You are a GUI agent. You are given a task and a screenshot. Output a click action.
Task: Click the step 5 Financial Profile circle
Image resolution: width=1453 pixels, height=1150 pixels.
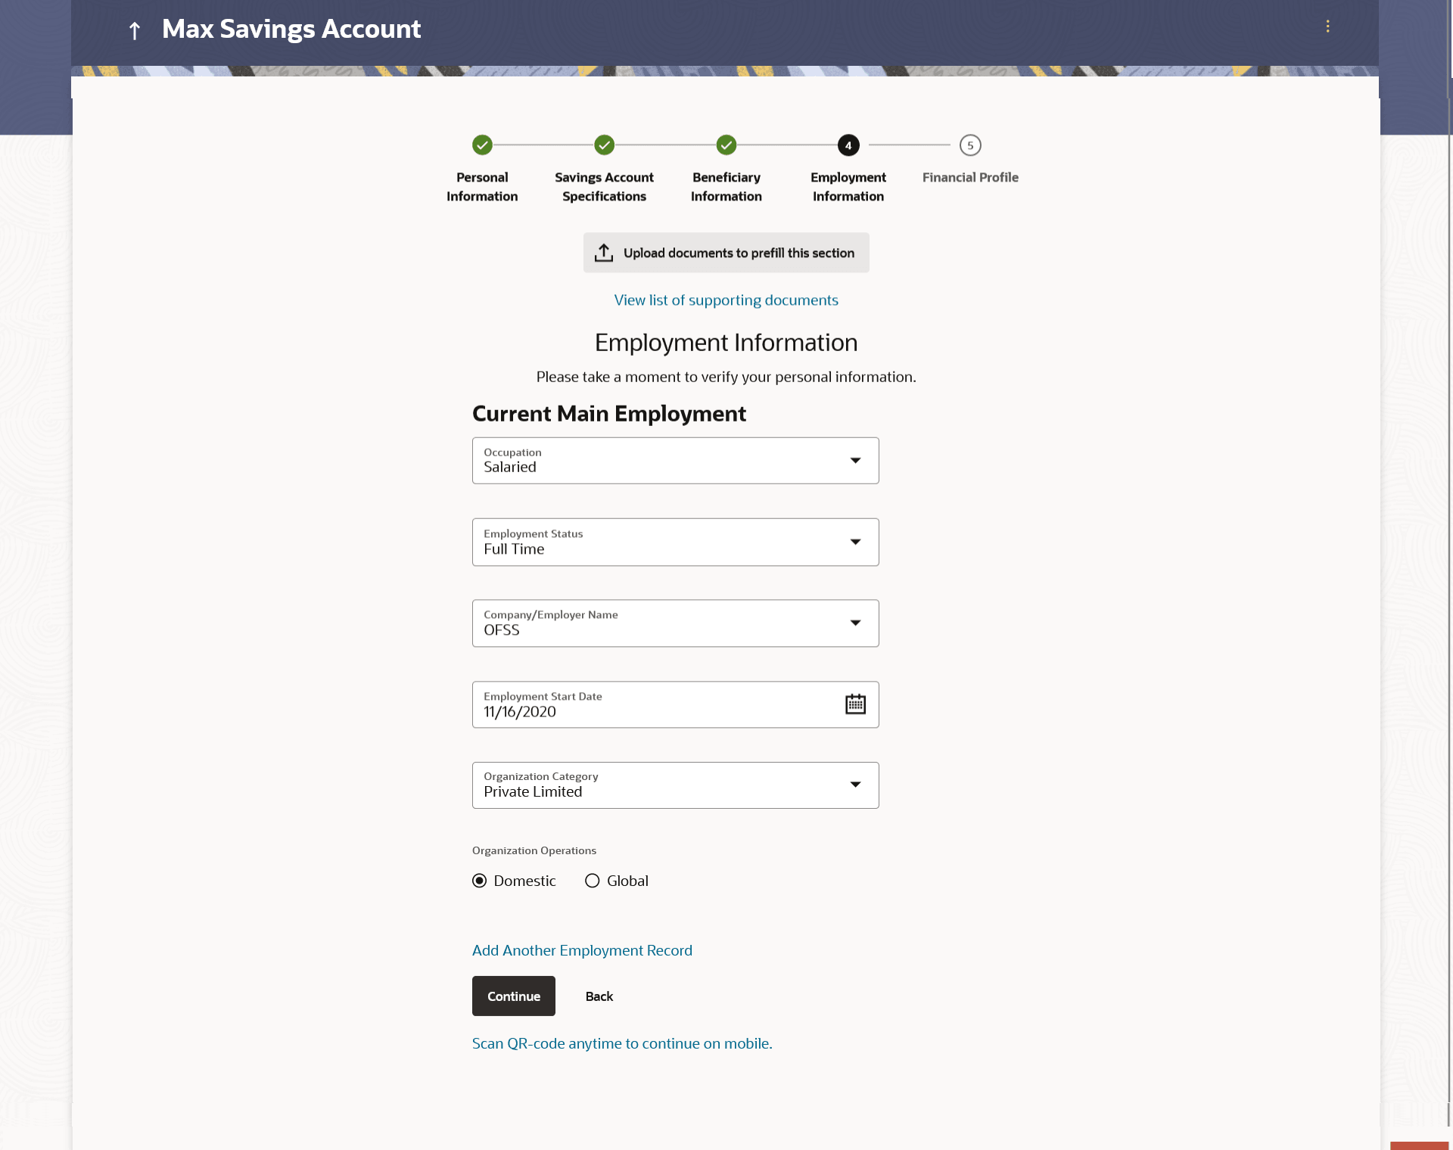click(970, 145)
